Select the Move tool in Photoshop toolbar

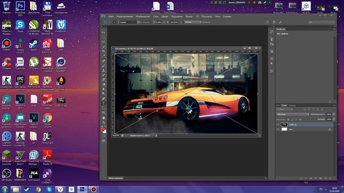104,32
